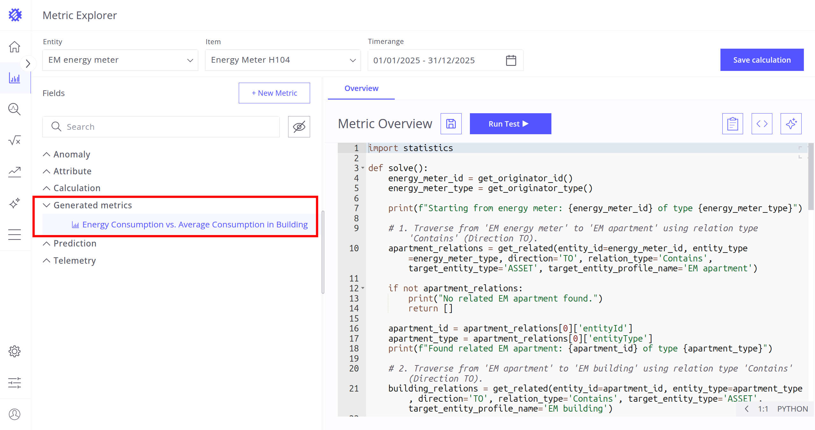Open the square root formula sidebar icon
Viewport: 815px width, 430px height.
15,140
